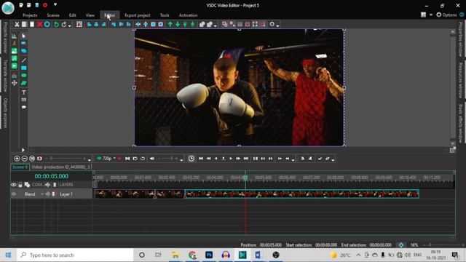This screenshot has height=262, width=466.
Task: Expand the left tool panel arrow
Action: (23, 150)
